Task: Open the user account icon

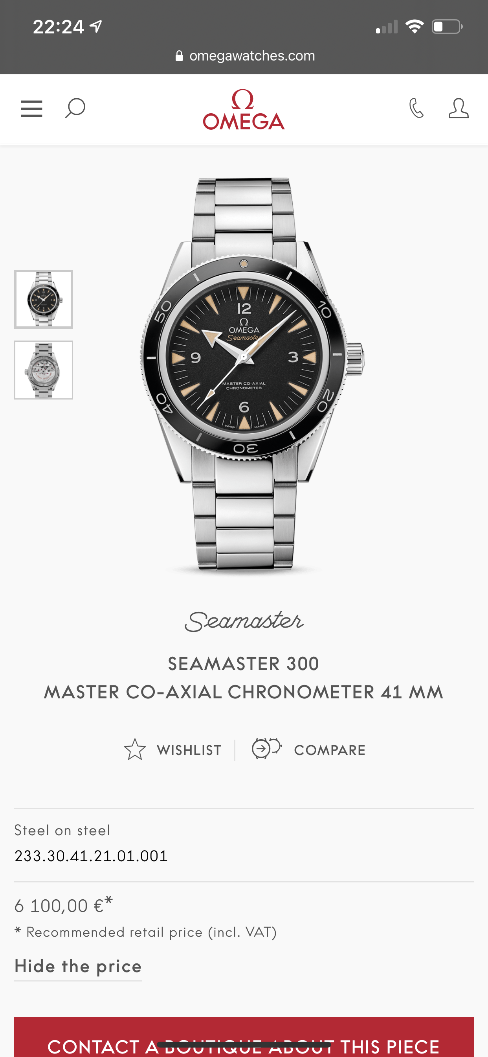Action: 459,108
